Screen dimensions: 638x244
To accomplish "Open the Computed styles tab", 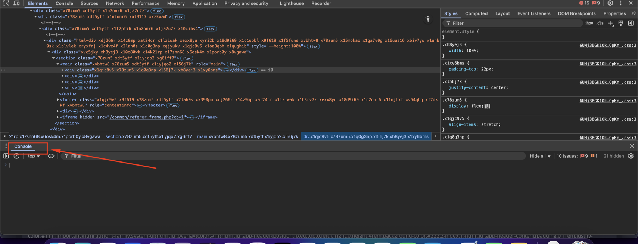I will (x=476, y=13).
